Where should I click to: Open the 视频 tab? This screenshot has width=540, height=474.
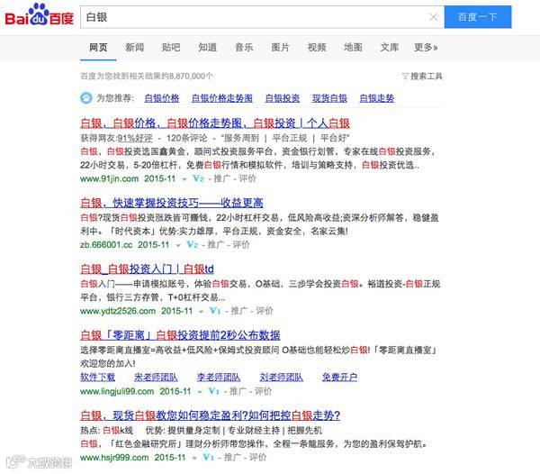[317, 47]
